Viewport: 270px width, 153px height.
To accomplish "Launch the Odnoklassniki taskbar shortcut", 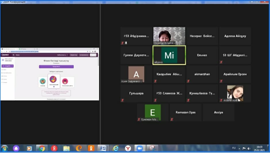I will pos(91,148).
